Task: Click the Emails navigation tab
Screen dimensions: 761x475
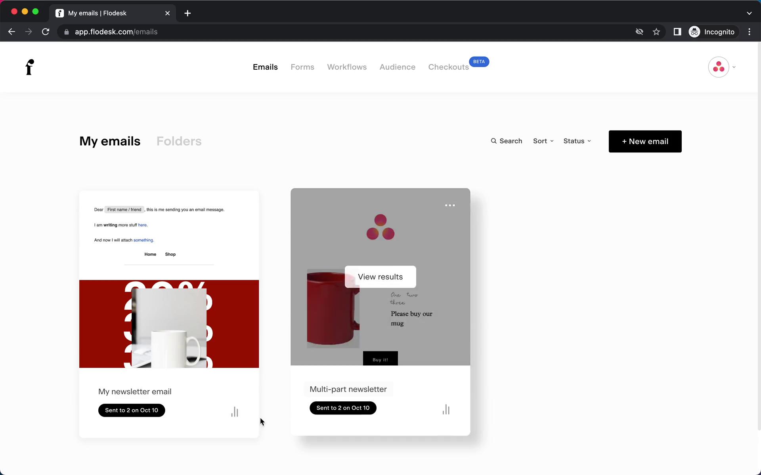Action: [x=265, y=67]
